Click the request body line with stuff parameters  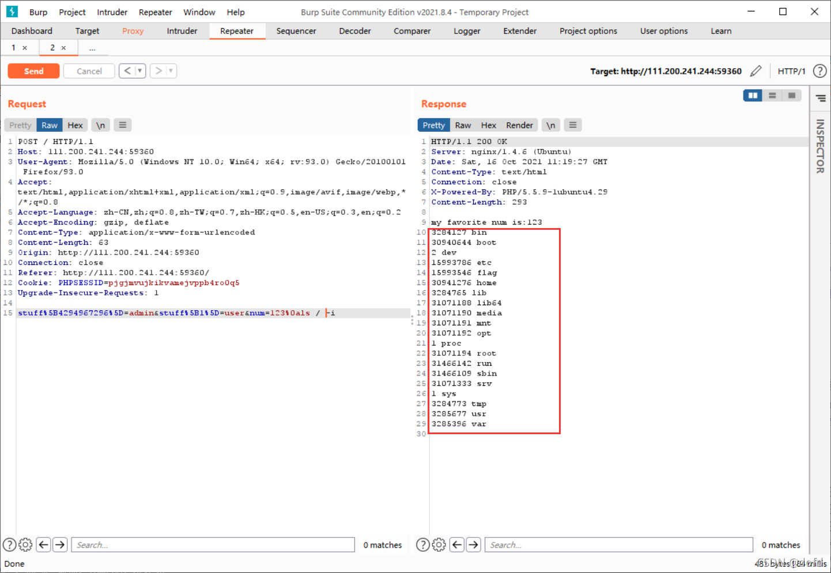click(213, 313)
